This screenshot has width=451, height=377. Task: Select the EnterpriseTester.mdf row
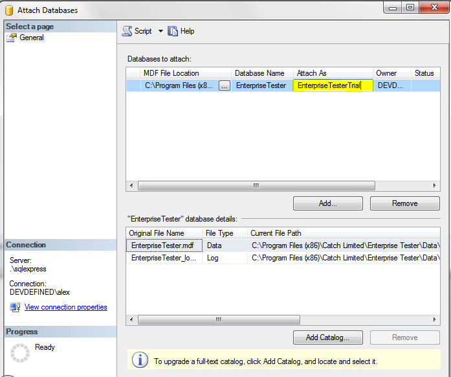pos(164,246)
